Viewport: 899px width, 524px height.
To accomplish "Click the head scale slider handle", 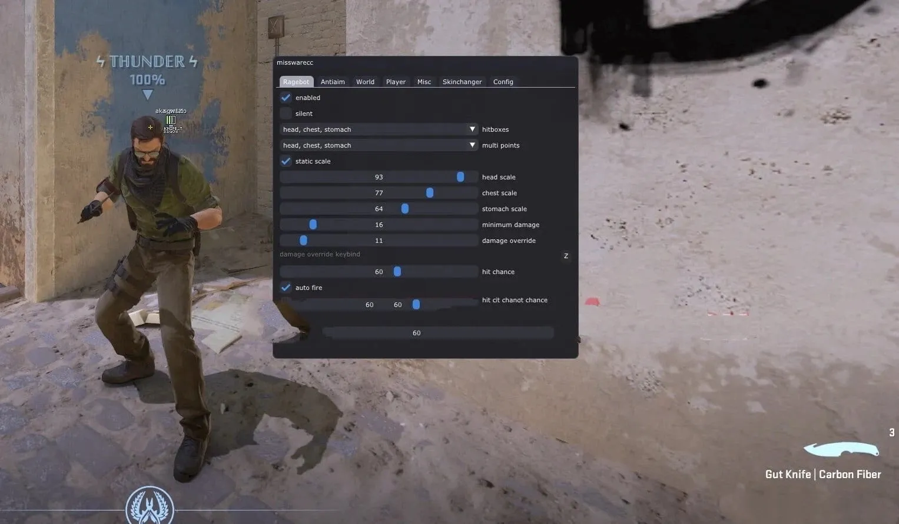I will click(460, 177).
